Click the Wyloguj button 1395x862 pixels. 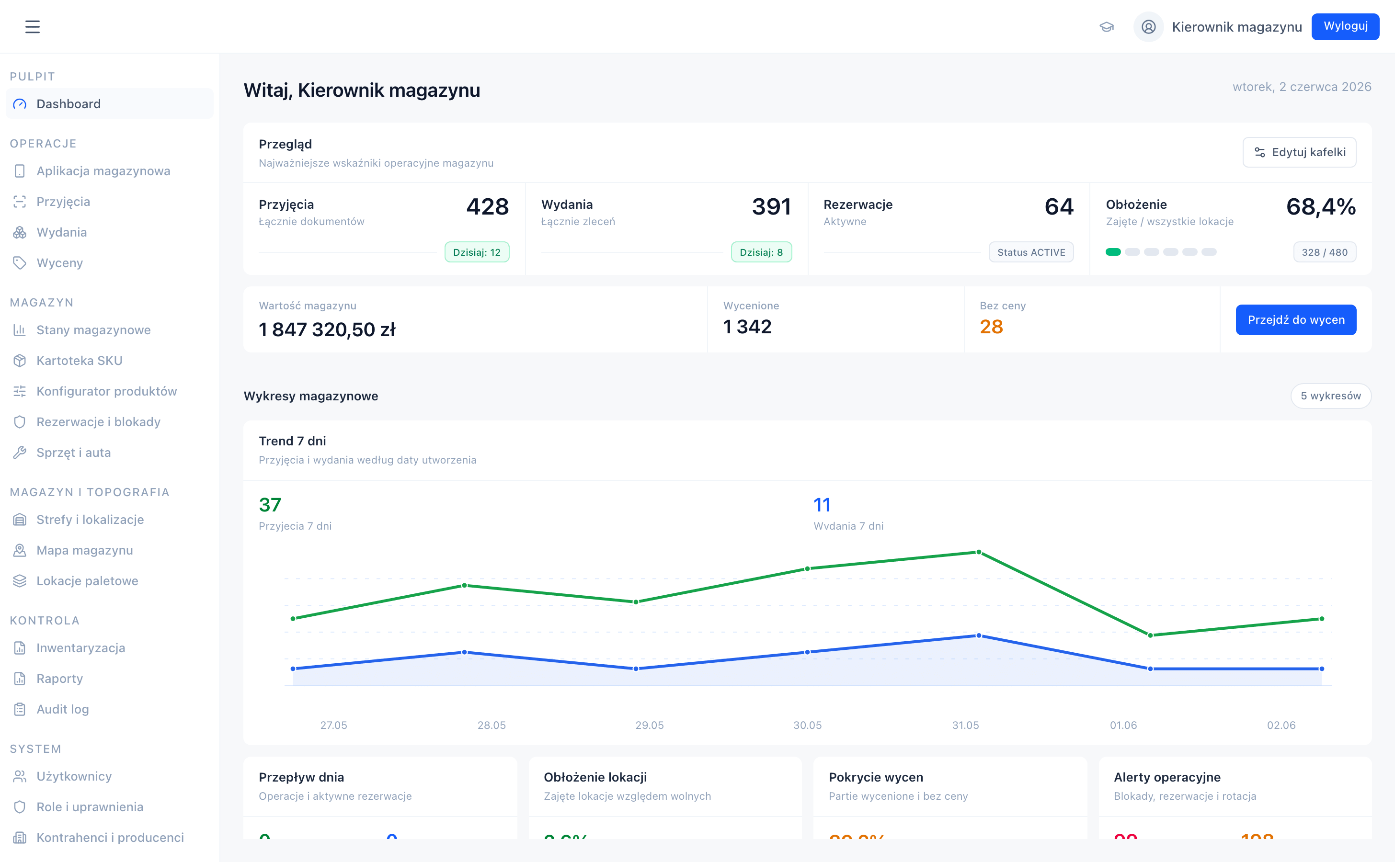tap(1345, 27)
